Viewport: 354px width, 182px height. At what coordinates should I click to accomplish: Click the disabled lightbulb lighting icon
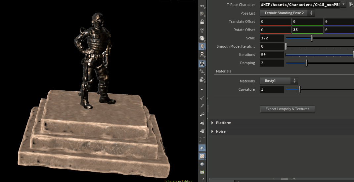[x=202, y=30]
